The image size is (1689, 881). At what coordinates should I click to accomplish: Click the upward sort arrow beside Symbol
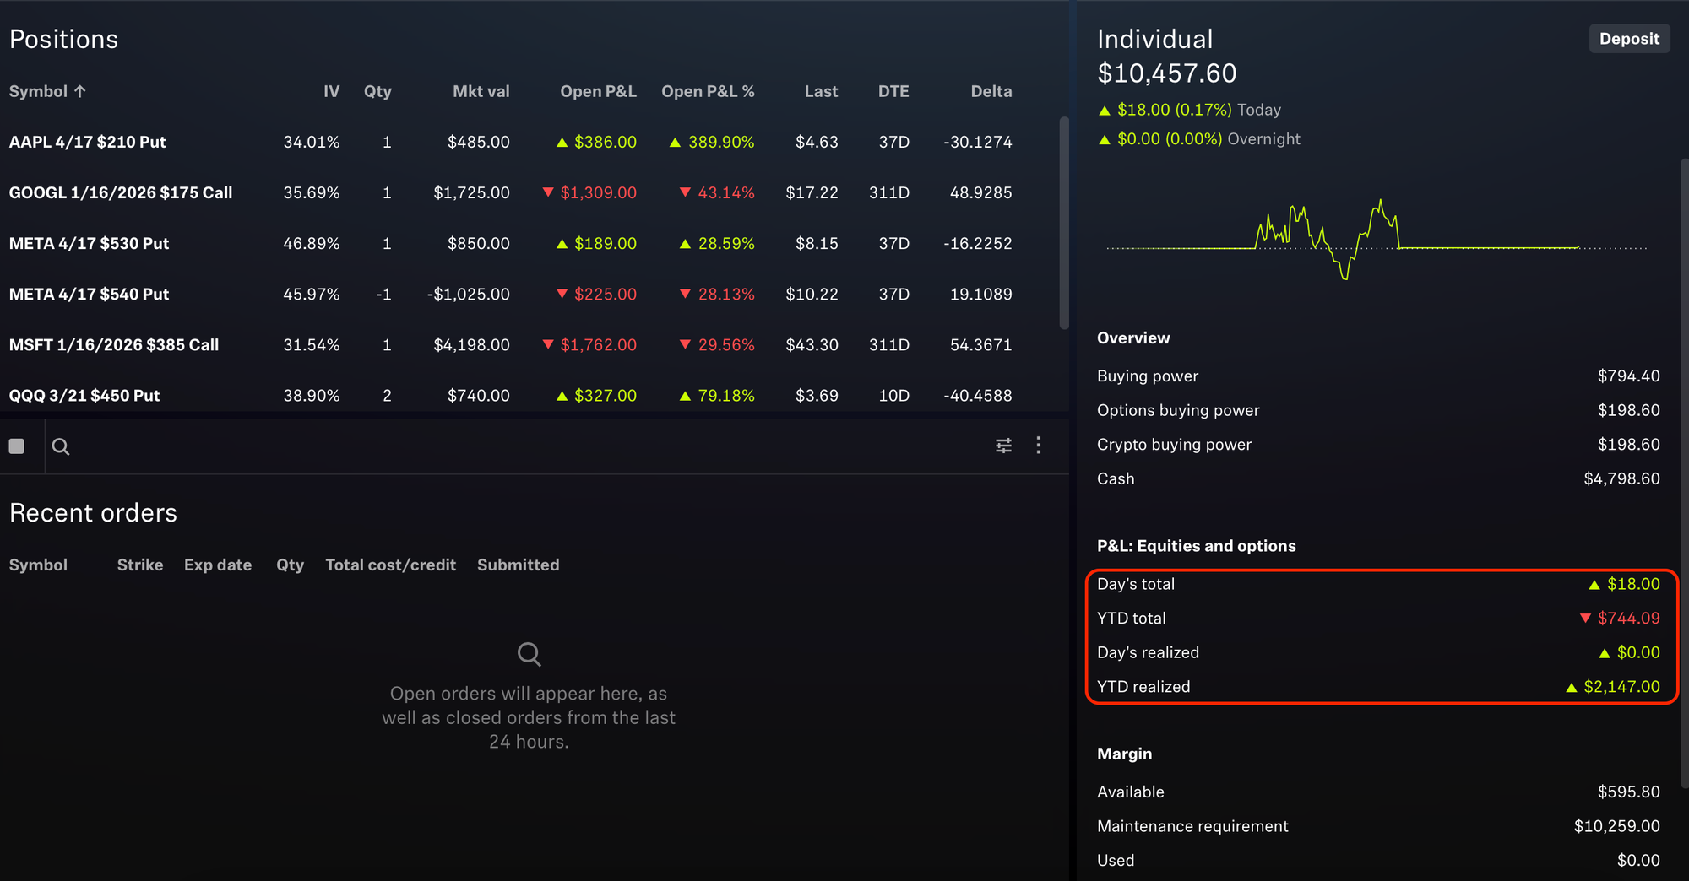click(x=80, y=91)
